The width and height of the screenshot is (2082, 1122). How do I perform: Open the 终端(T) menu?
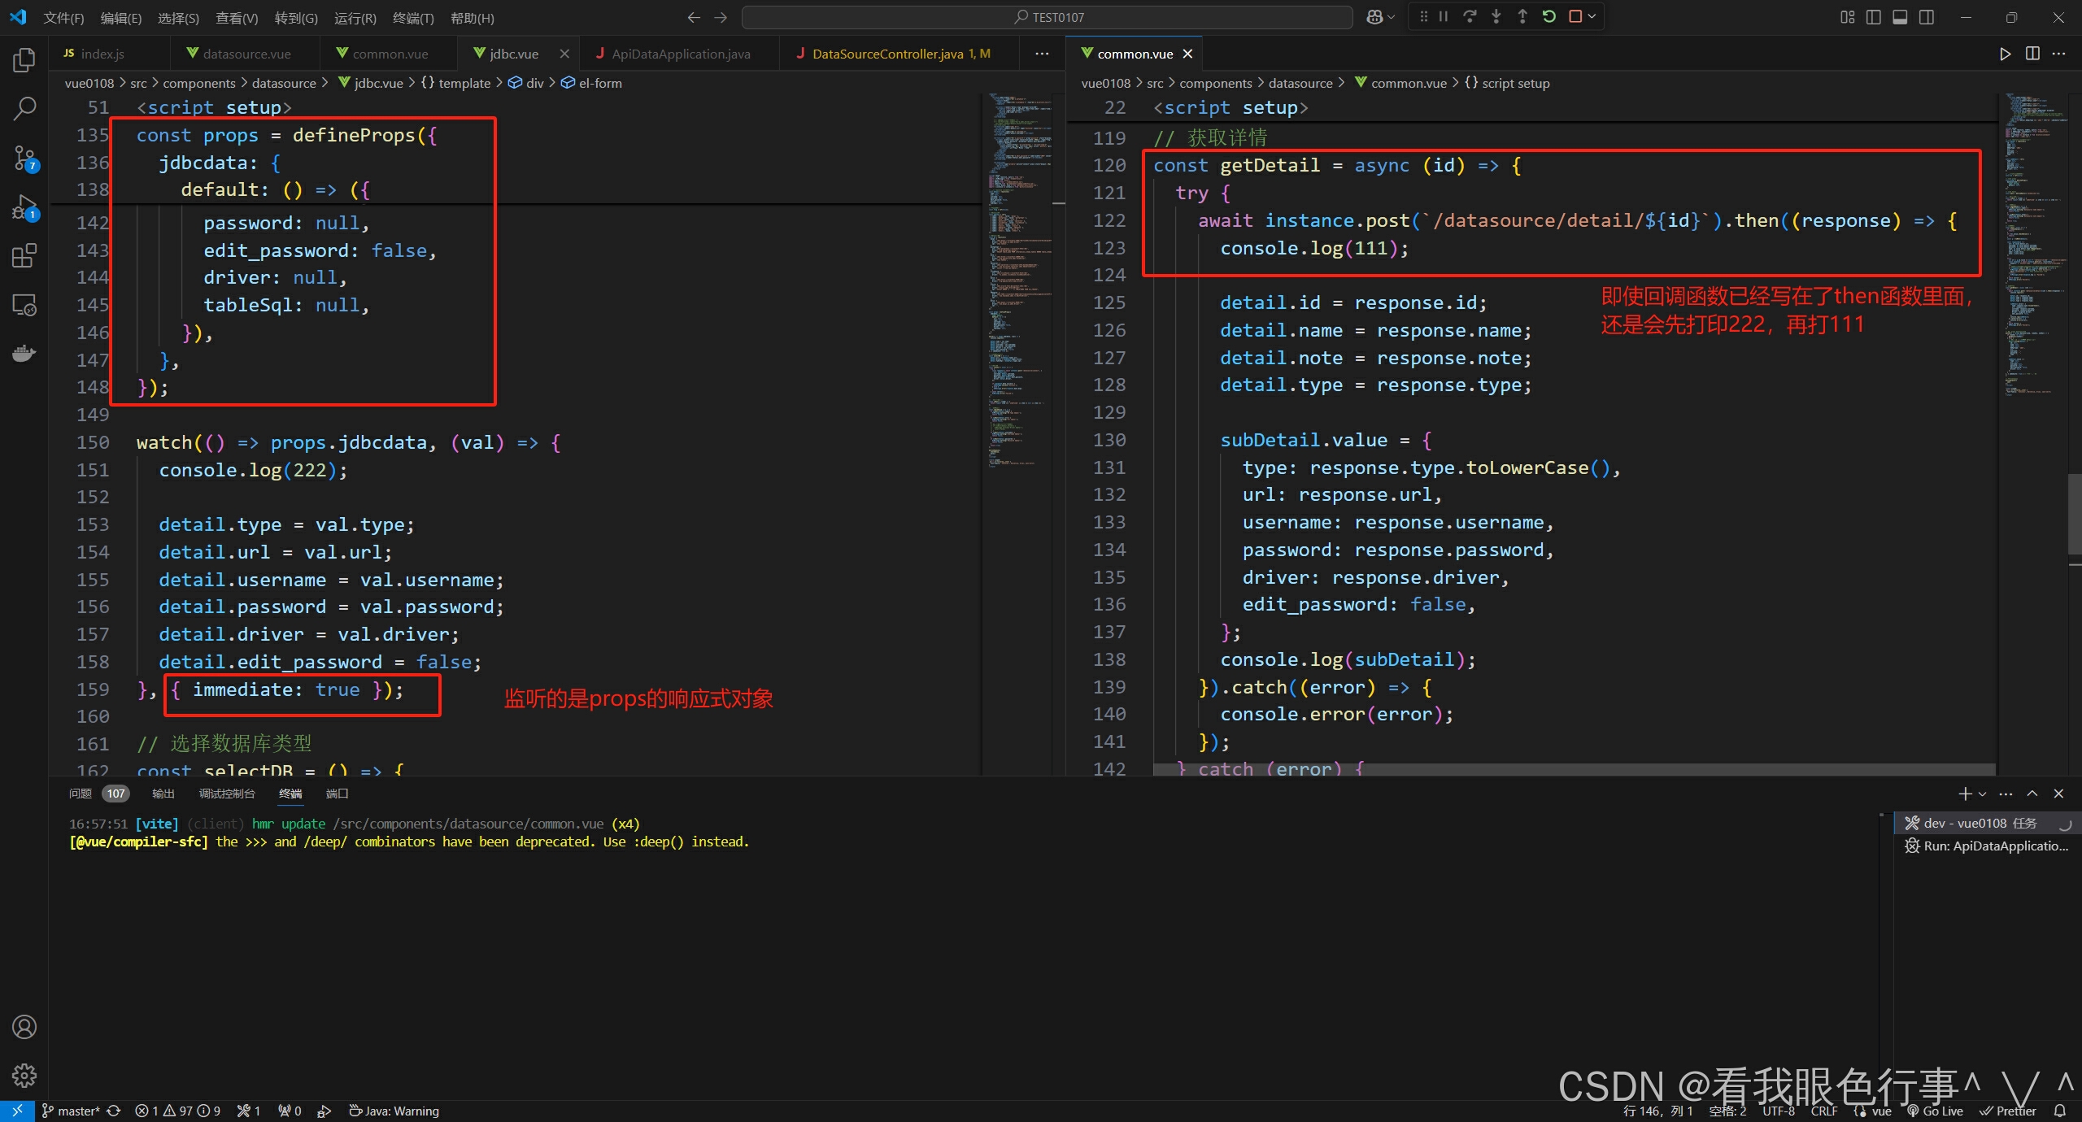pyautogui.click(x=412, y=18)
